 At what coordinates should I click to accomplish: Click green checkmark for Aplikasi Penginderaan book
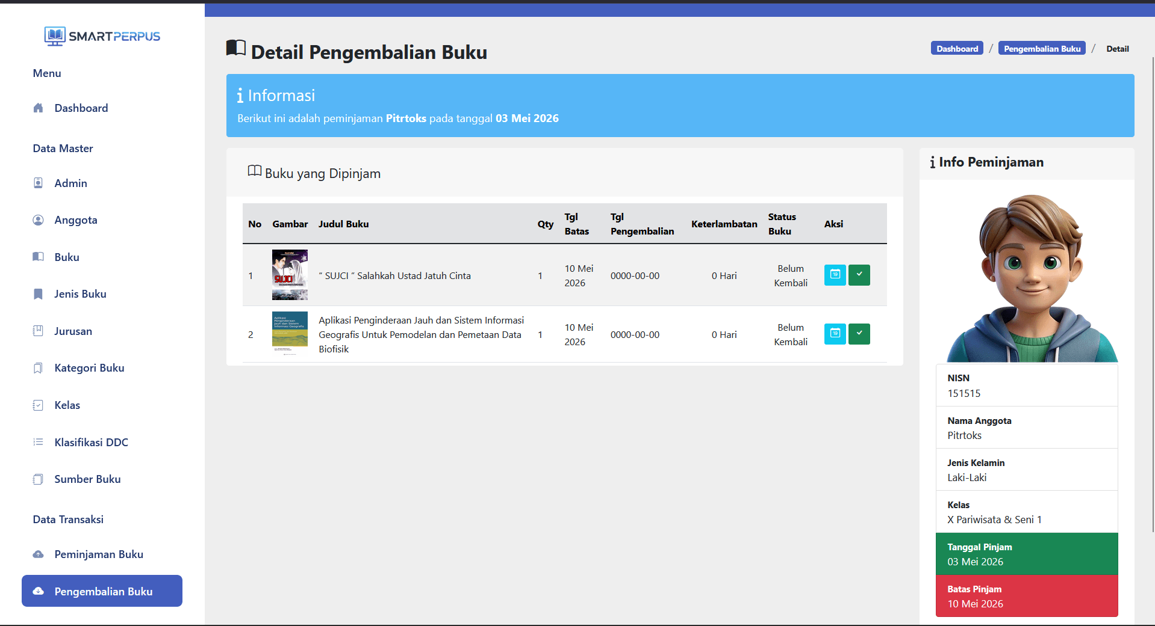[x=859, y=334]
